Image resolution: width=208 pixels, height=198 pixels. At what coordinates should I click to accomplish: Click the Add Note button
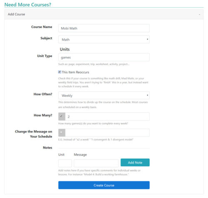point(135,162)
